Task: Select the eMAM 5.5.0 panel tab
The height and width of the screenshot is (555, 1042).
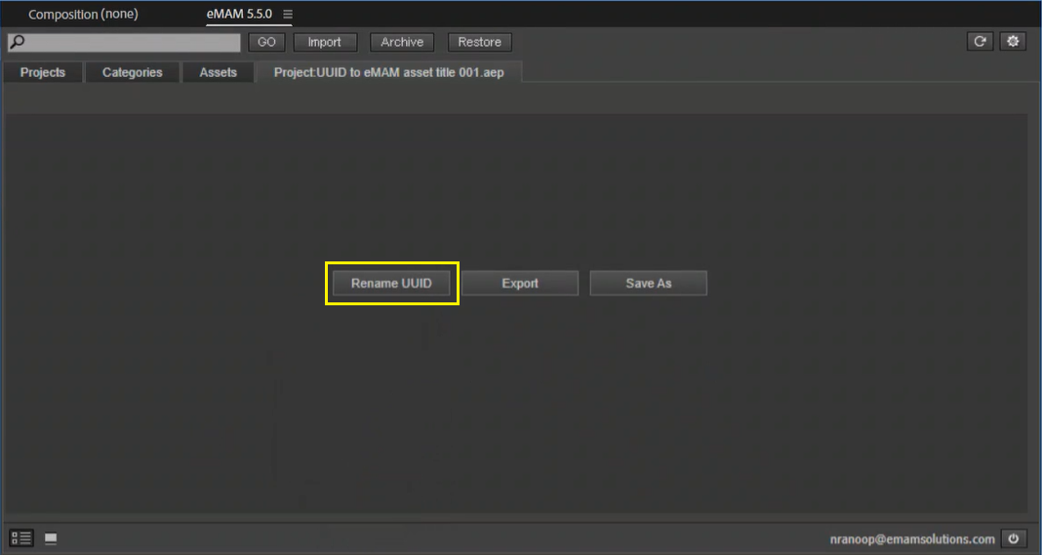Action: pyautogui.click(x=239, y=14)
